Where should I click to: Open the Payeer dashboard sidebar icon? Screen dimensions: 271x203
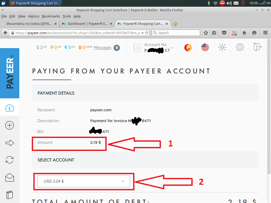(10, 108)
